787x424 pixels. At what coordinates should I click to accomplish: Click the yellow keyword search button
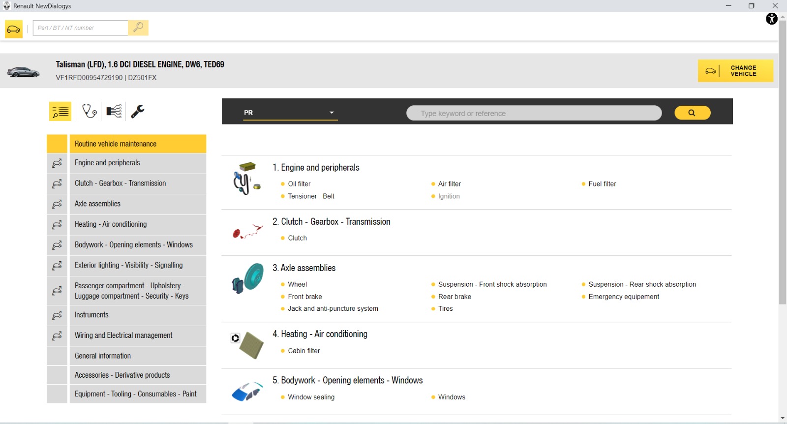click(x=692, y=113)
